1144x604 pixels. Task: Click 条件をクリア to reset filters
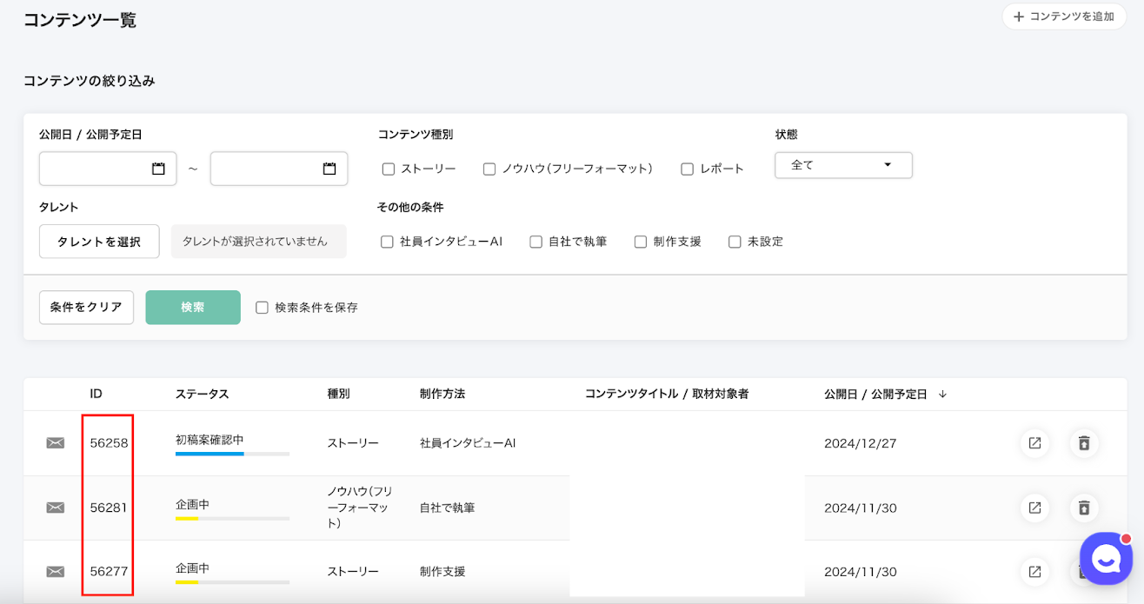[x=86, y=308]
